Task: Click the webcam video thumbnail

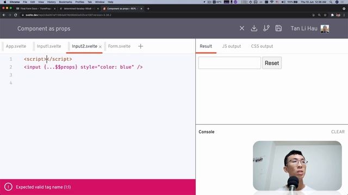Action: (297, 166)
